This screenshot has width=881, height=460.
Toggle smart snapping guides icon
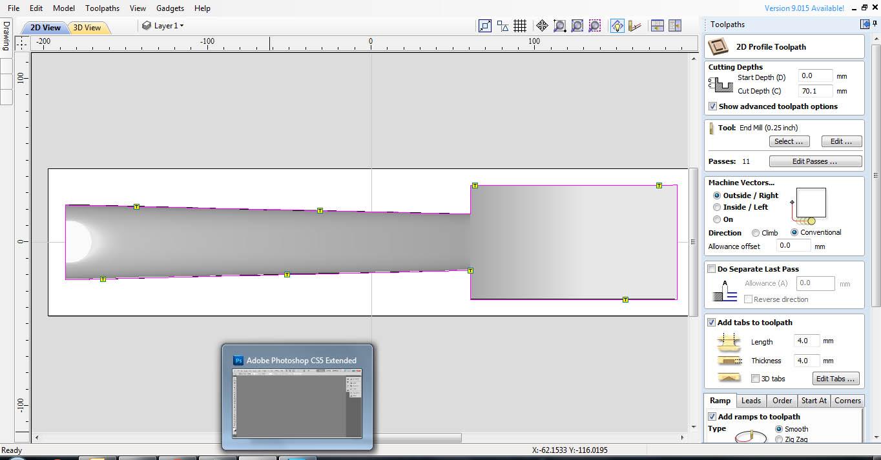503,26
